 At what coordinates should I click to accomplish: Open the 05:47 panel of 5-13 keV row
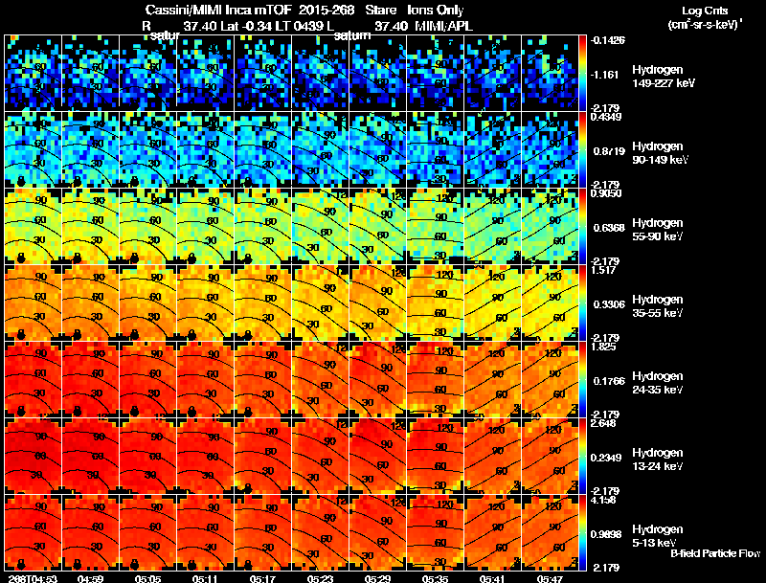[550, 532]
